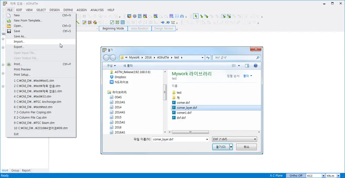Viewport: 345px width, 178px height.
Task: Open the DESIGN menu
Action: click(x=55, y=10)
